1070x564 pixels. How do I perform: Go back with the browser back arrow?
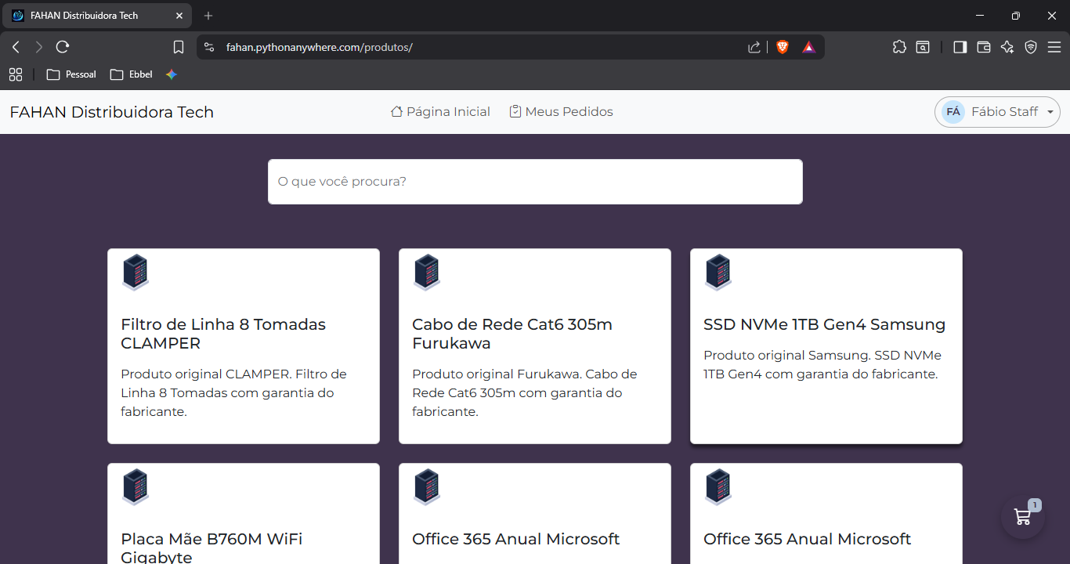tap(16, 47)
